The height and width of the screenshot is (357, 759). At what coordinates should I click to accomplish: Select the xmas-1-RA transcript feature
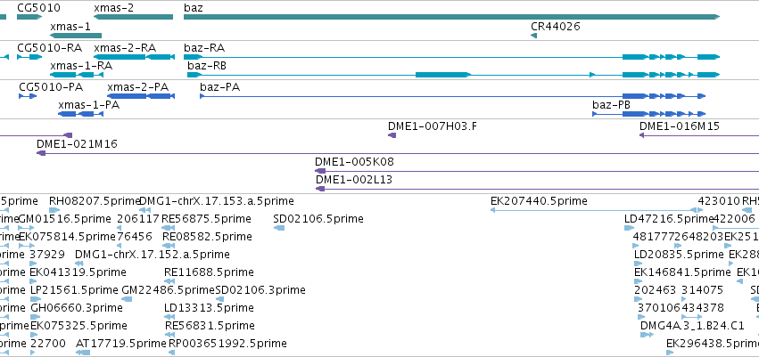click(76, 75)
